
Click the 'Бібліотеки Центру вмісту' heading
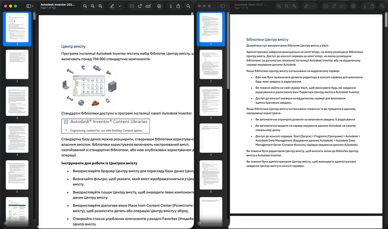(267, 40)
